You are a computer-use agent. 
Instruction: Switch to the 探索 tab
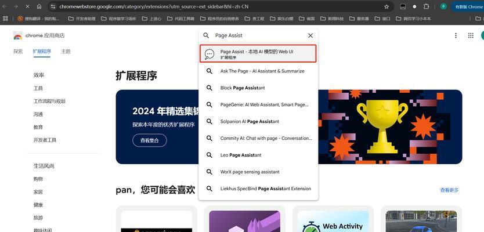tap(18, 52)
